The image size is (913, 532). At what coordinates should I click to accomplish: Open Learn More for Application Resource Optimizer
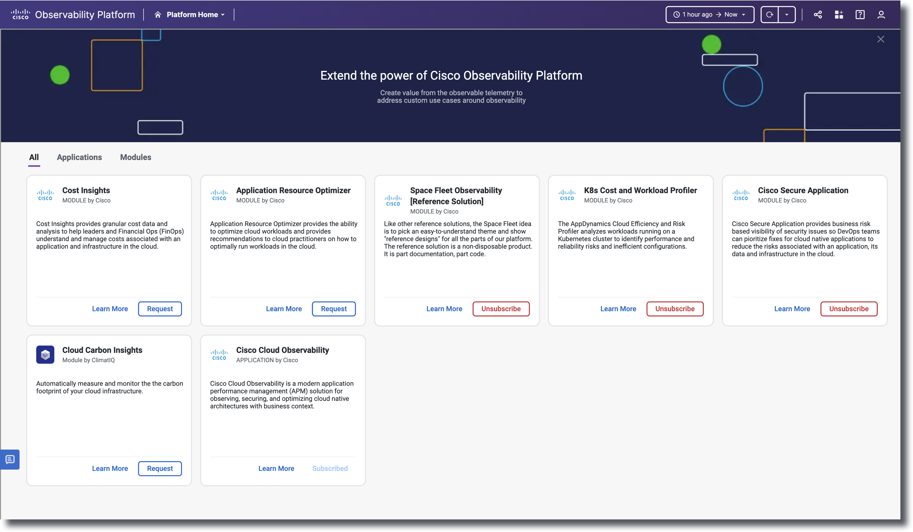click(x=284, y=309)
